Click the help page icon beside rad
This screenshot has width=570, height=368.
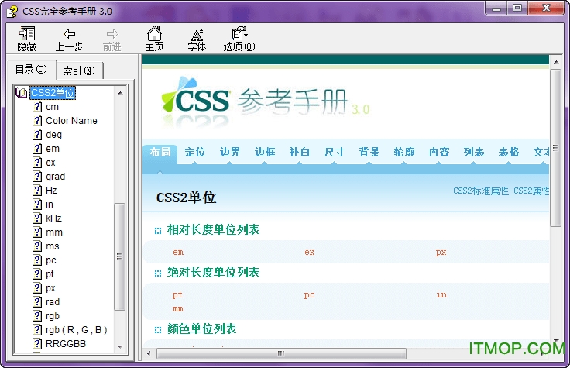coord(37,302)
